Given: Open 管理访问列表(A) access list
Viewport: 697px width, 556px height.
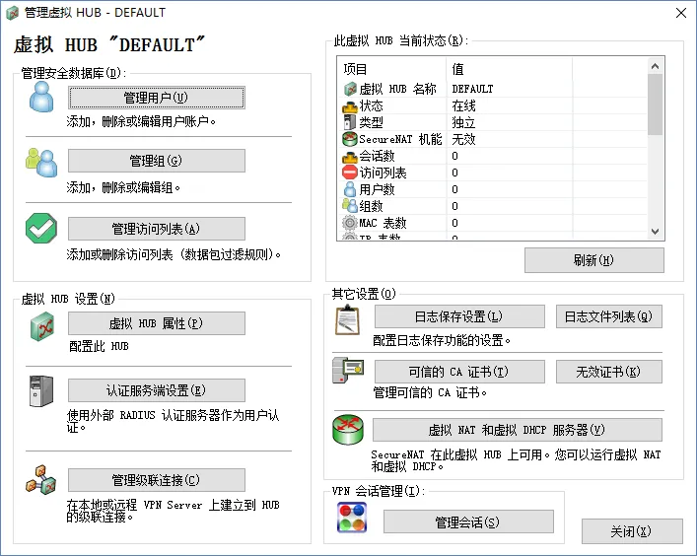Looking at the screenshot, I should (156, 229).
